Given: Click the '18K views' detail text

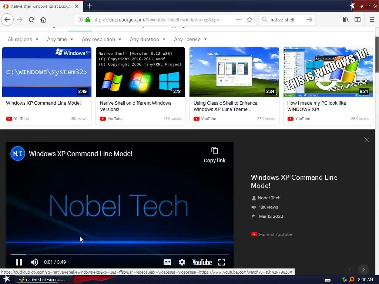Looking at the screenshot, I should (269, 207).
